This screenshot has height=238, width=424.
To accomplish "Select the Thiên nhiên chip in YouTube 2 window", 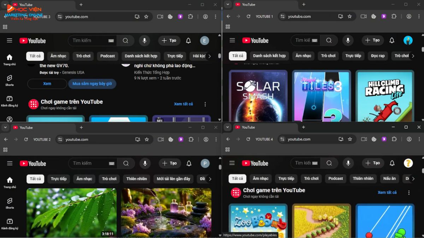I will click(137, 179).
